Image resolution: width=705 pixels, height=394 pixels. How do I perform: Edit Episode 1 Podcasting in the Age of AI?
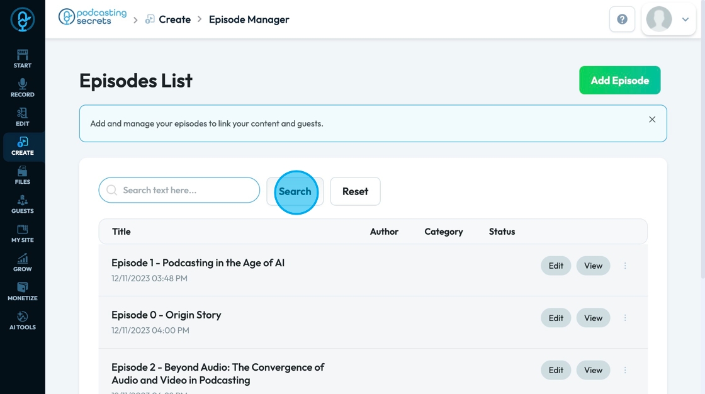tap(556, 266)
